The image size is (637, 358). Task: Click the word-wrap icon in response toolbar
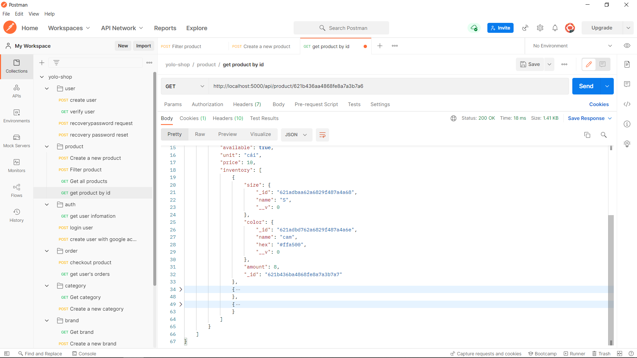tap(322, 135)
